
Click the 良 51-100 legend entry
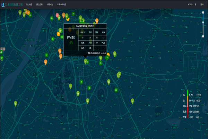coord(192,101)
